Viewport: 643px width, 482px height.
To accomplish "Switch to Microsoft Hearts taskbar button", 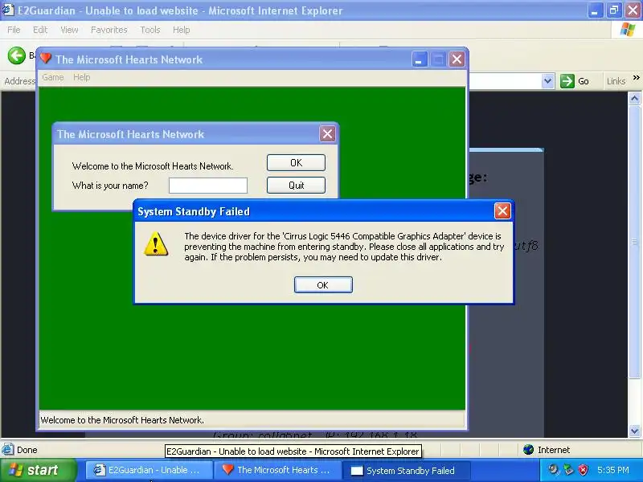I will pos(277,470).
